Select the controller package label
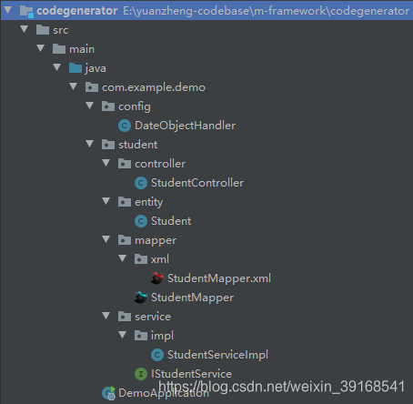 pos(160,164)
